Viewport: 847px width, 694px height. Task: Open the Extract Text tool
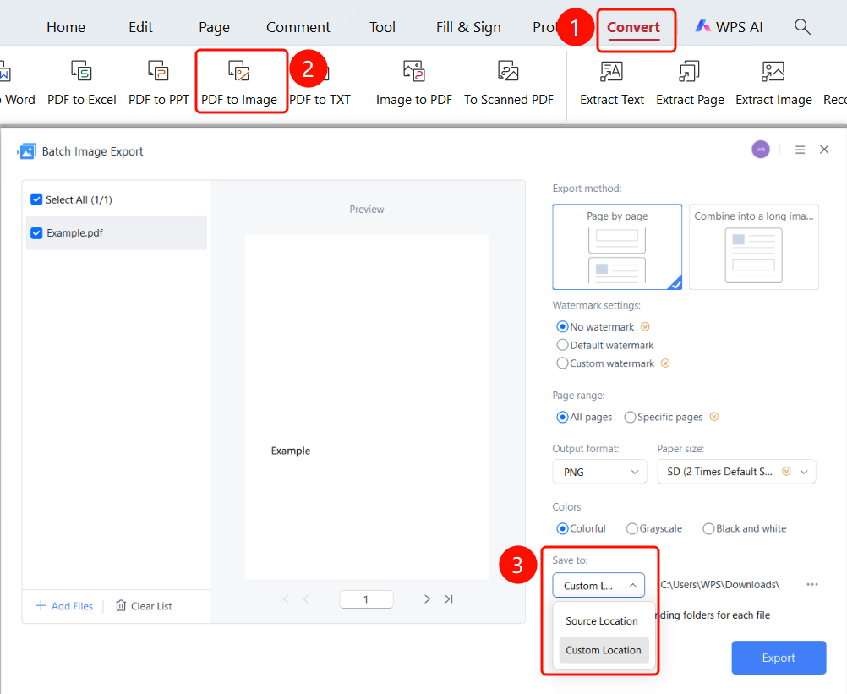(611, 83)
